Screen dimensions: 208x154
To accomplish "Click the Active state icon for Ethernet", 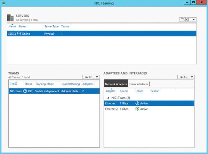I will (x=137, y=103).
